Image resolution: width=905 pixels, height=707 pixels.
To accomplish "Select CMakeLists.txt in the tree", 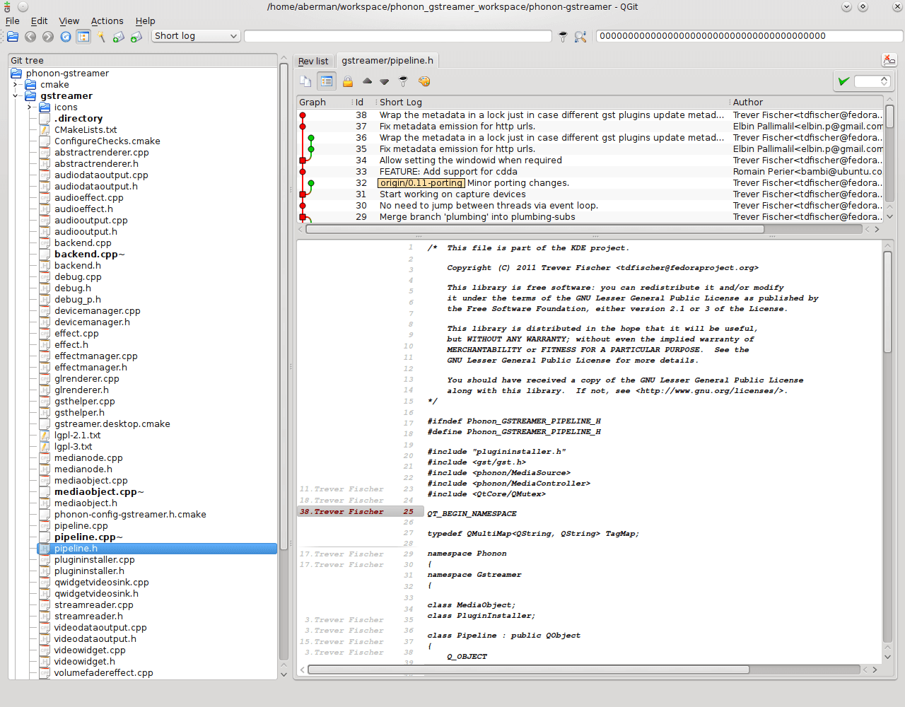I will pos(86,130).
